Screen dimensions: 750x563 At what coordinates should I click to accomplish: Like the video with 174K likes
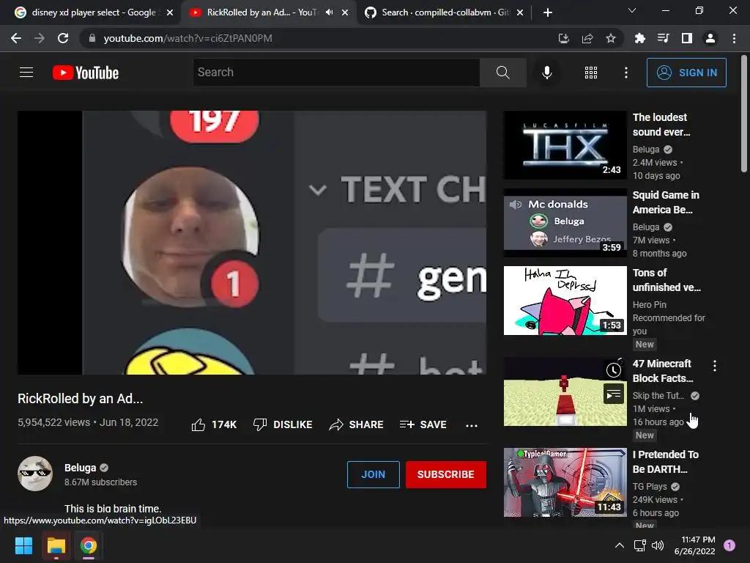point(214,424)
